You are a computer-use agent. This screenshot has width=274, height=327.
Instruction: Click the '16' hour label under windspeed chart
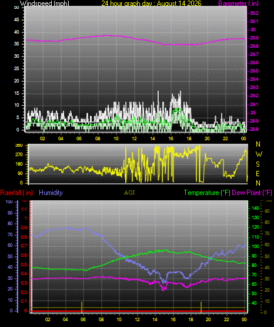click(171, 138)
